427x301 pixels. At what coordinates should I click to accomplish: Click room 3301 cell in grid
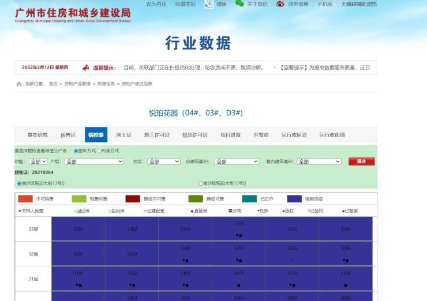(x=78, y=229)
